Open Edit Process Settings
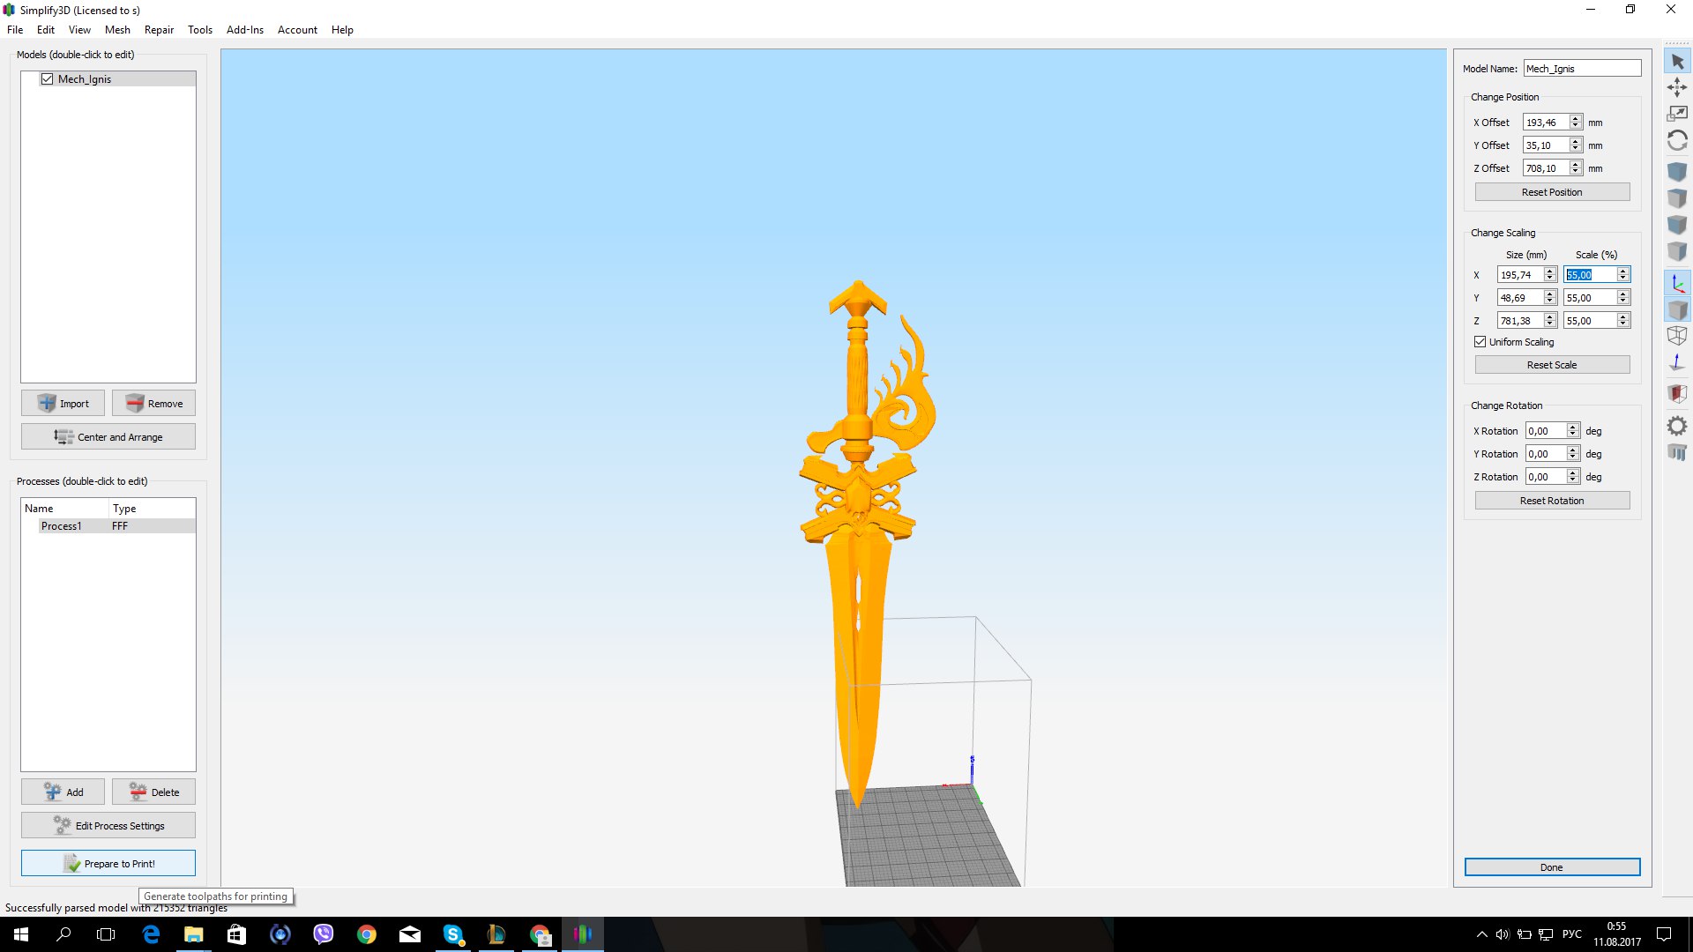 108,826
